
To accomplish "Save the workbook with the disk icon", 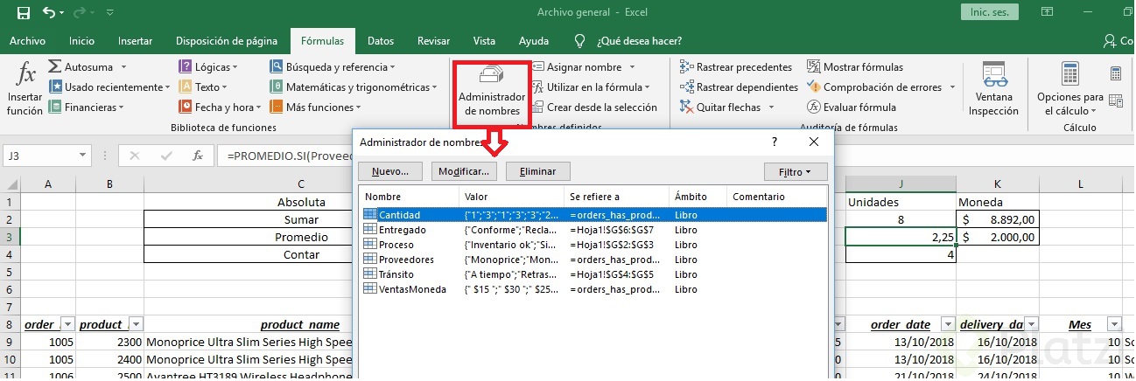I will [x=24, y=13].
